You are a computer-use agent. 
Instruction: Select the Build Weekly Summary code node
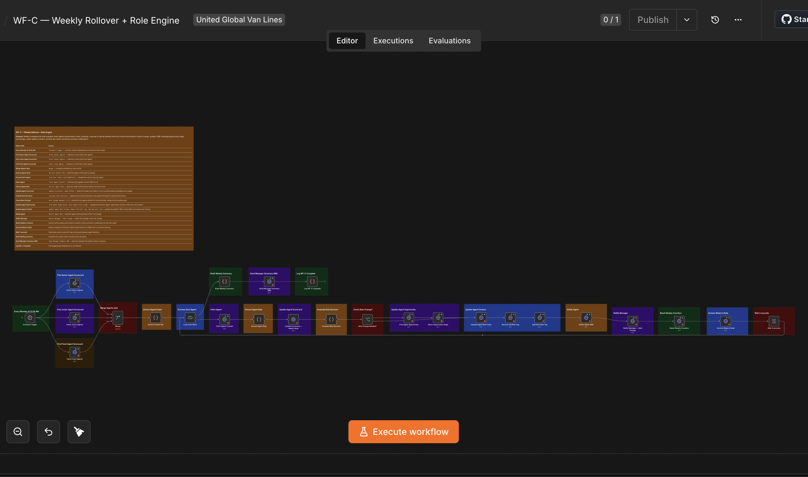point(224,281)
